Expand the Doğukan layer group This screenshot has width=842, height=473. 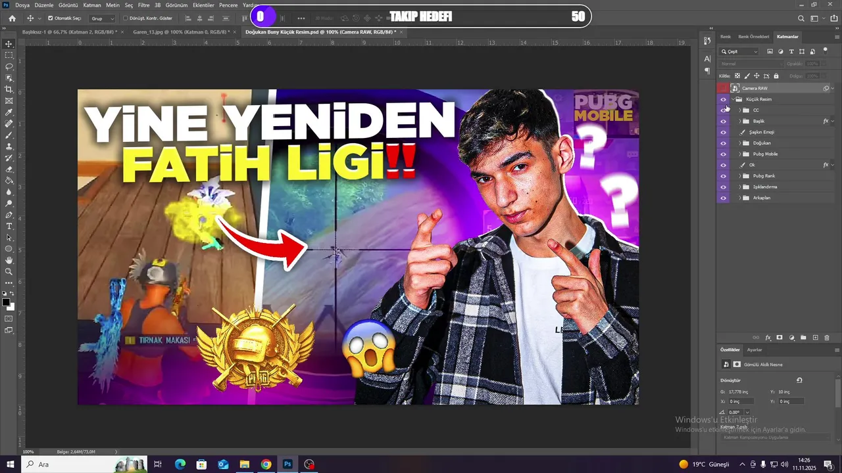pyautogui.click(x=740, y=143)
